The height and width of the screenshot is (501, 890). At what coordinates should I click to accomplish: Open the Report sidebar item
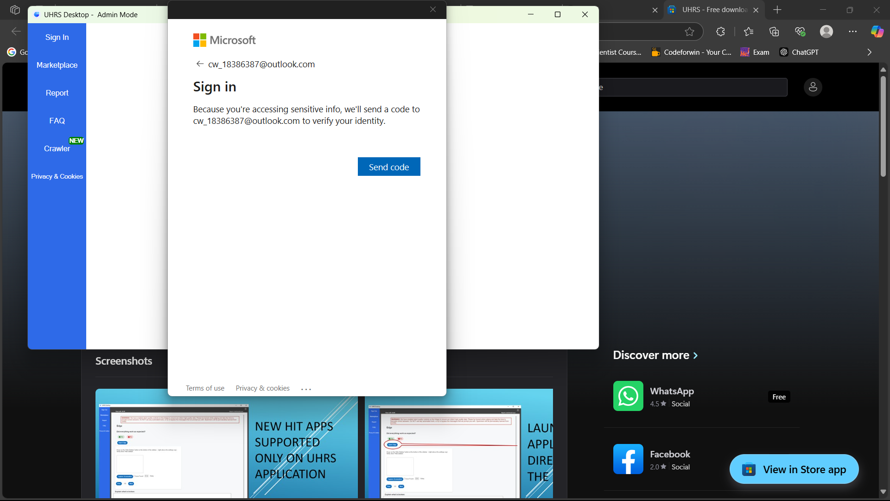(57, 93)
